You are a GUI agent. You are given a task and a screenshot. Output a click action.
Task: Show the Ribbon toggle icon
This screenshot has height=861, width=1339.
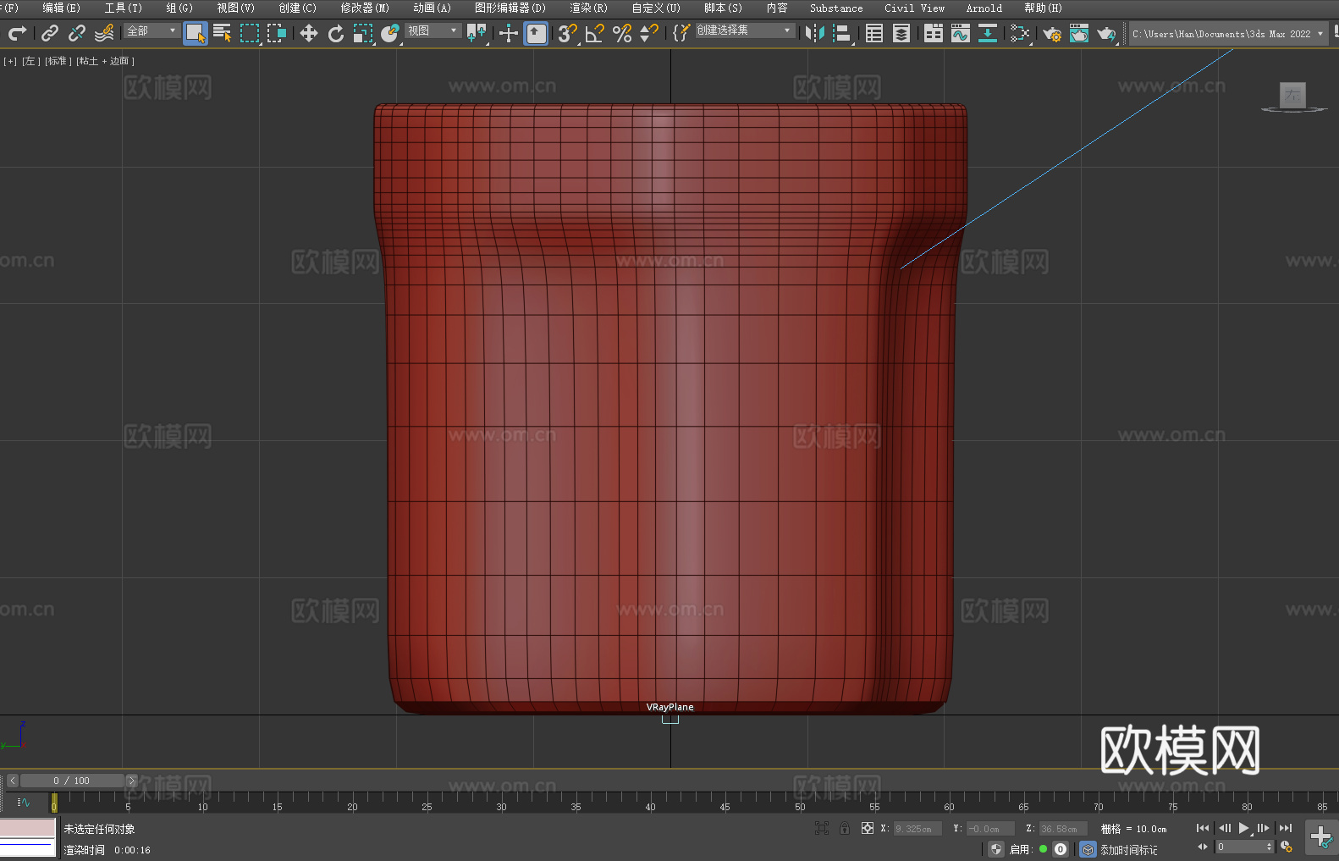click(934, 33)
